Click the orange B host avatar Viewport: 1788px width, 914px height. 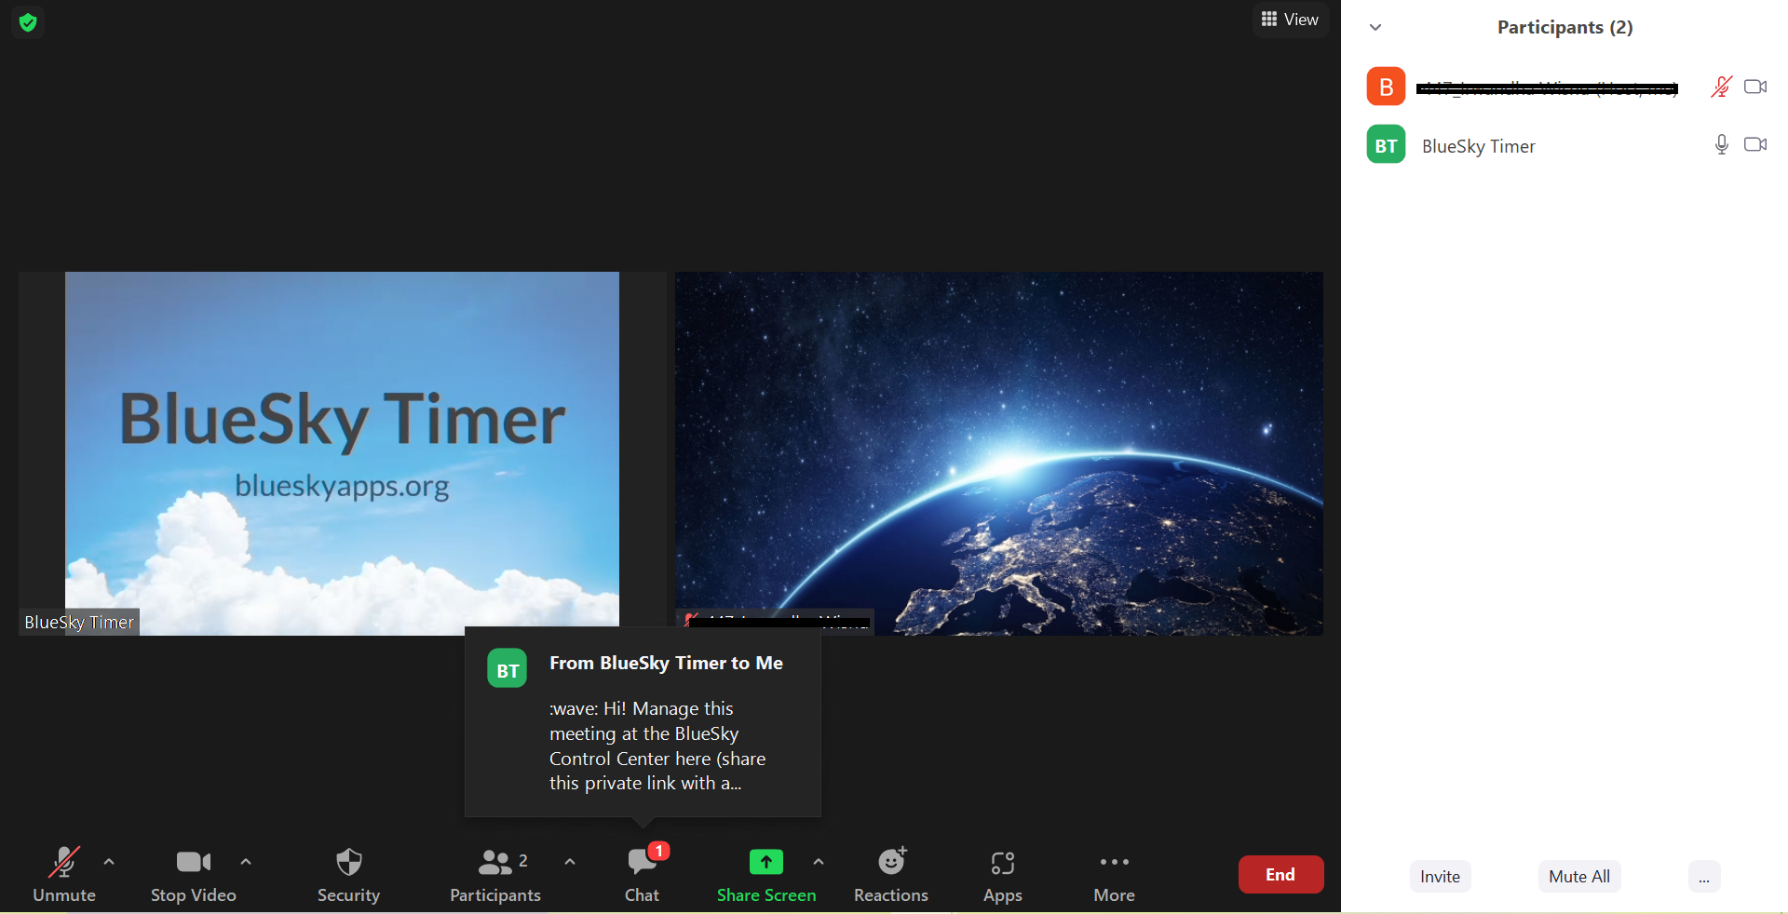tap(1386, 87)
